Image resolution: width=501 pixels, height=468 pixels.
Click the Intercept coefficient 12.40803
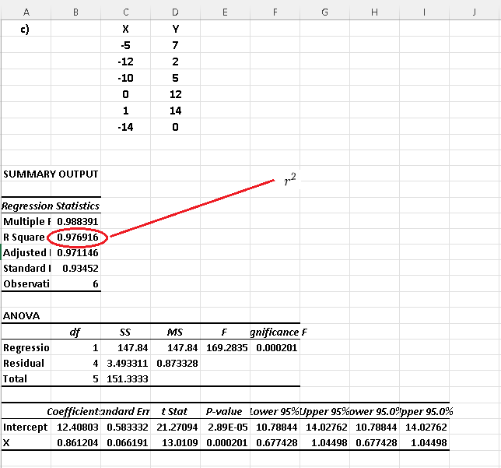[75, 427]
